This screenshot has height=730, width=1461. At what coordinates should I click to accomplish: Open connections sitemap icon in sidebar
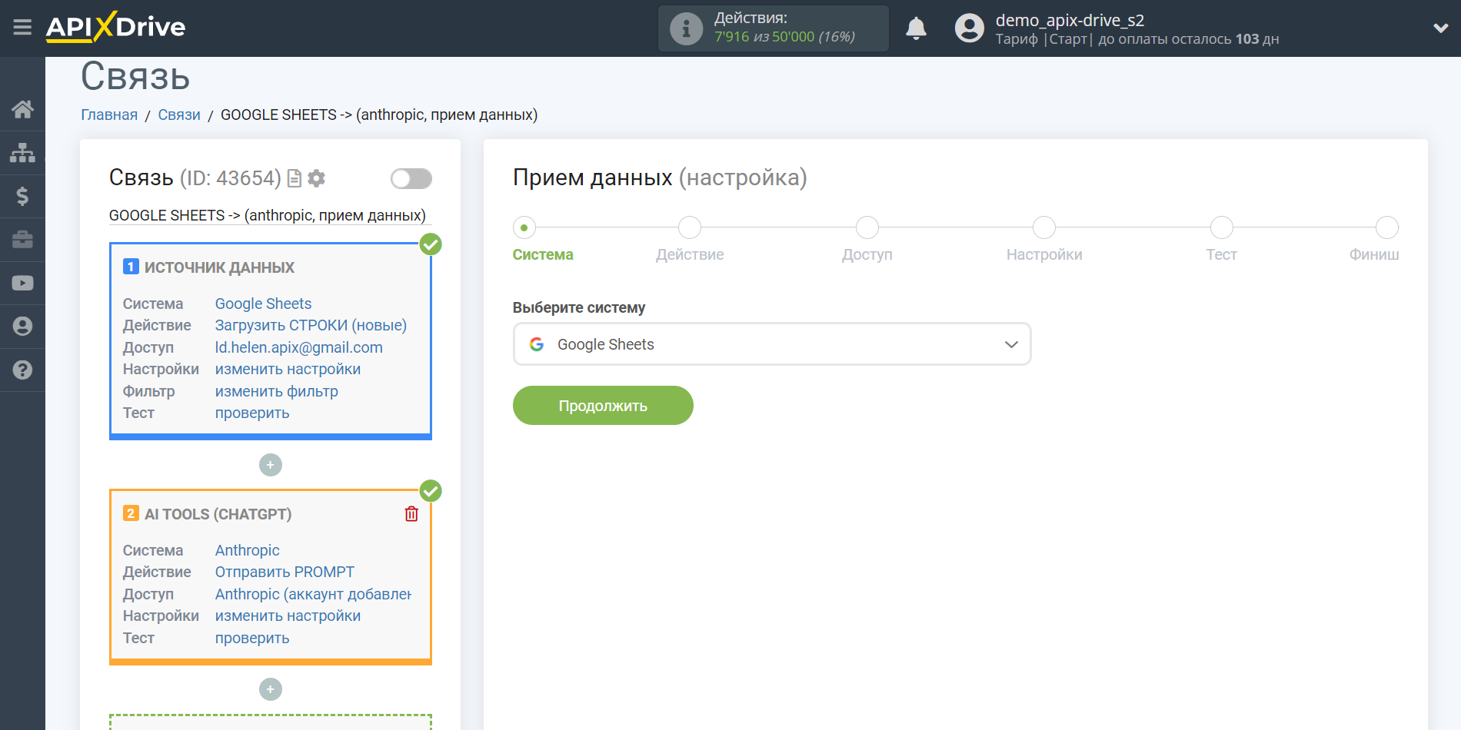tap(22, 152)
